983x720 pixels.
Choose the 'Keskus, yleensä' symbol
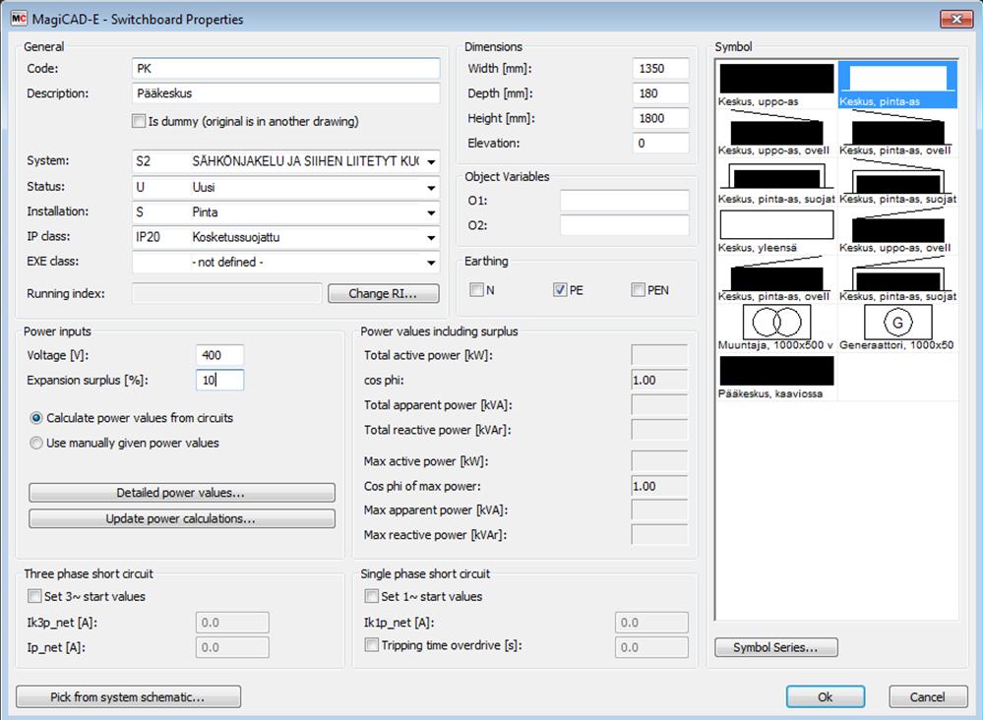(776, 231)
